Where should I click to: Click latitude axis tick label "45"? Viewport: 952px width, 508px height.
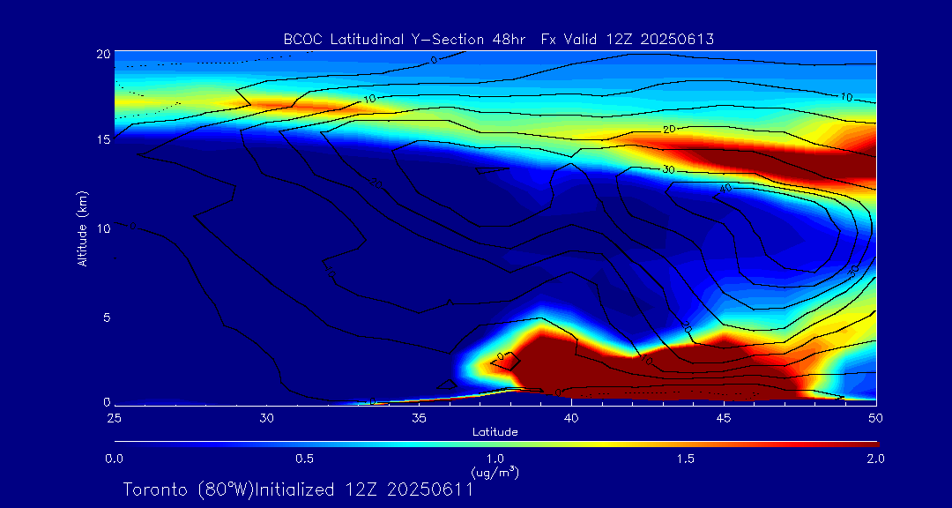[724, 418]
